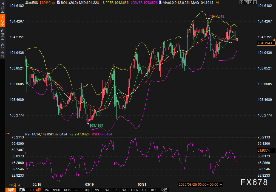276x192 pixels.
Task: Click the MA(0,0,0,12,0,26) parameter label
Action: pyautogui.click(x=176, y=3)
